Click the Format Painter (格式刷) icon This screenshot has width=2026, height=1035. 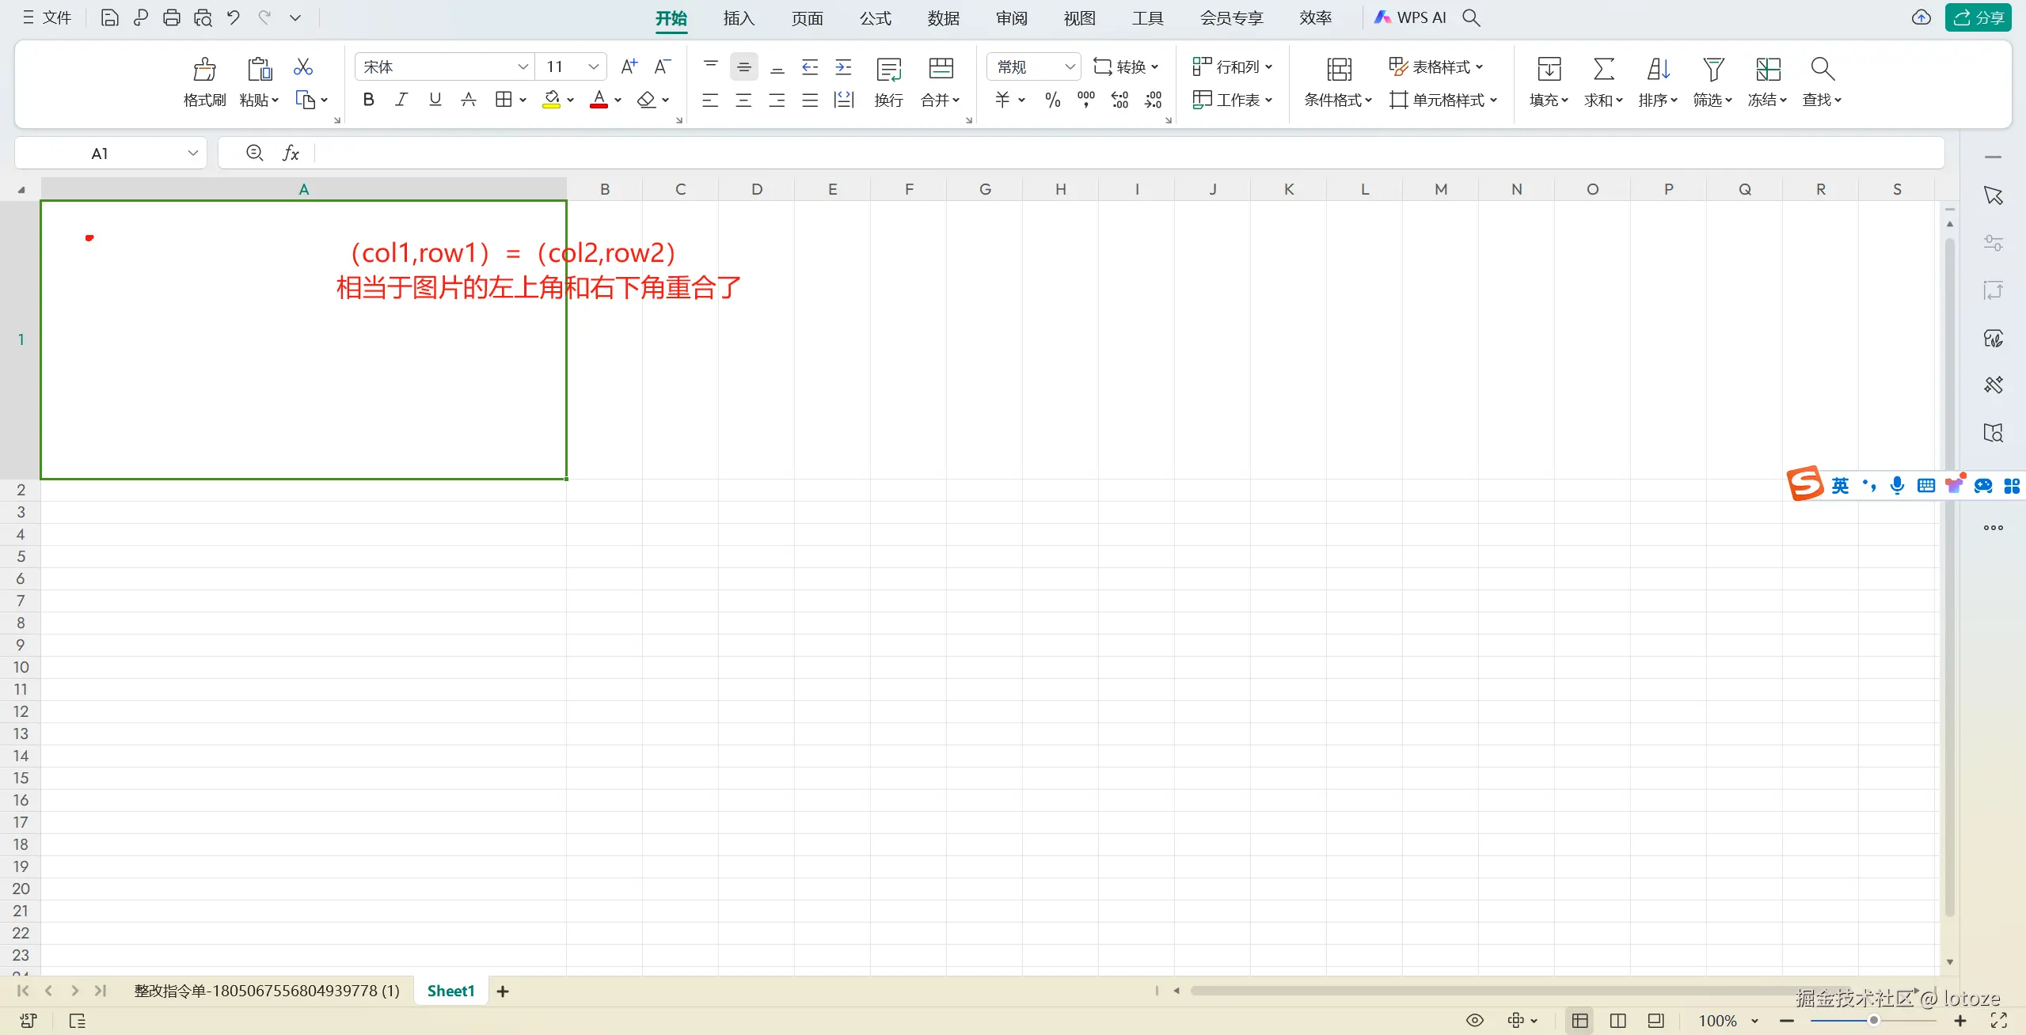(204, 70)
